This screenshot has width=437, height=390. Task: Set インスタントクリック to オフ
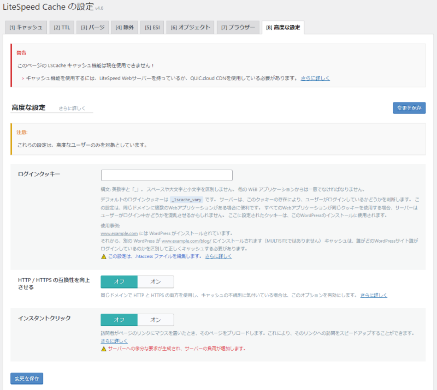coord(119,320)
